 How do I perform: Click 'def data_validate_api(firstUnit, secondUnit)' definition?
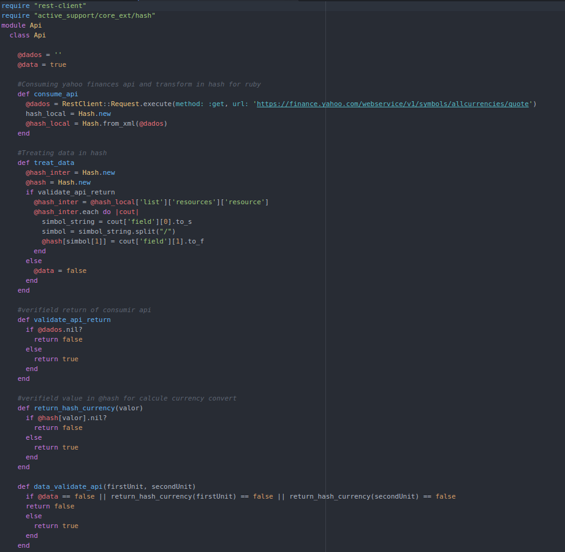pos(107,487)
